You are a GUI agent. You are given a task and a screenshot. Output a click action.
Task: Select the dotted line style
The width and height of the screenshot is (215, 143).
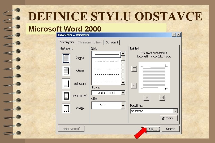107,61
